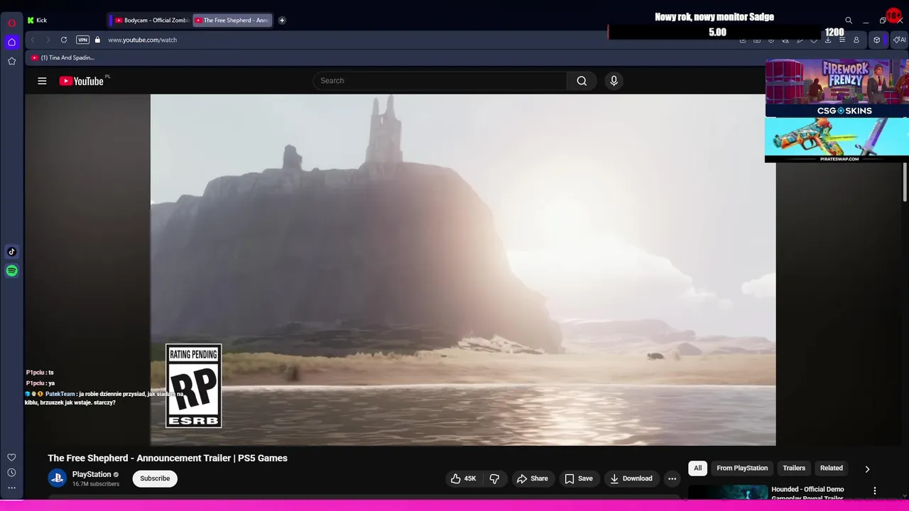Select From PlayStation filter chip
Viewport: 909px width, 511px height.
click(742, 468)
